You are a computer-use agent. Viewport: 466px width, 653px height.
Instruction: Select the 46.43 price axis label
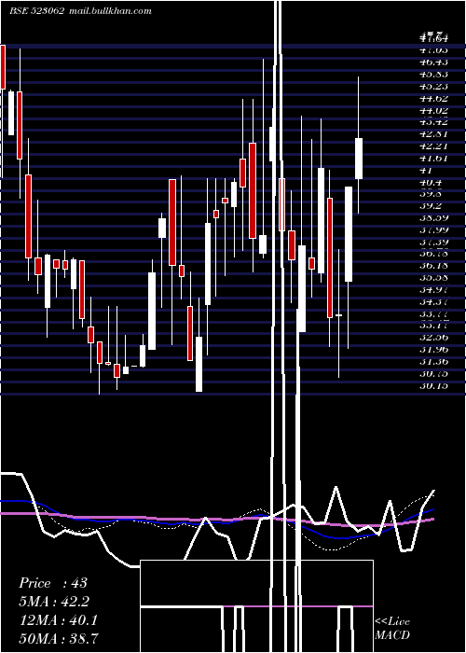pyautogui.click(x=433, y=63)
